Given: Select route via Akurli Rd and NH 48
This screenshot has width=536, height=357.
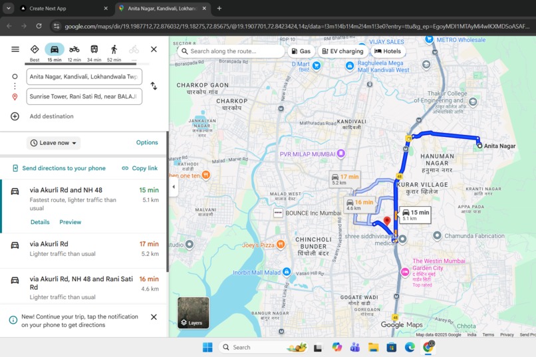Looking at the screenshot, I should (84, 206).
